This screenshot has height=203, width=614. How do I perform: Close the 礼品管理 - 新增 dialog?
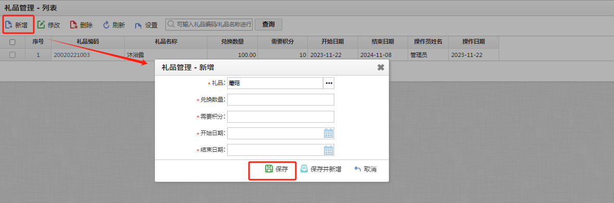coord(381,67)
